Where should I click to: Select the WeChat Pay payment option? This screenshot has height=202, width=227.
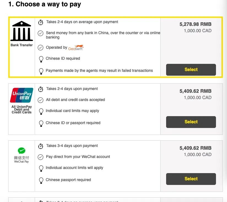(x=191, y=179)
